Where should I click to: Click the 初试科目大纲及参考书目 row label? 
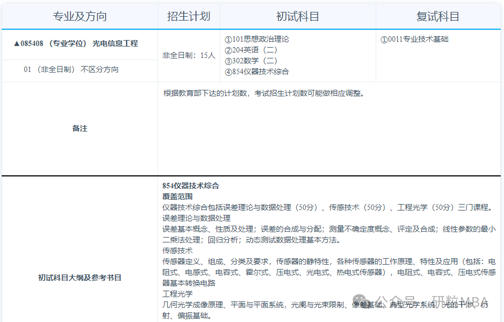80,278
